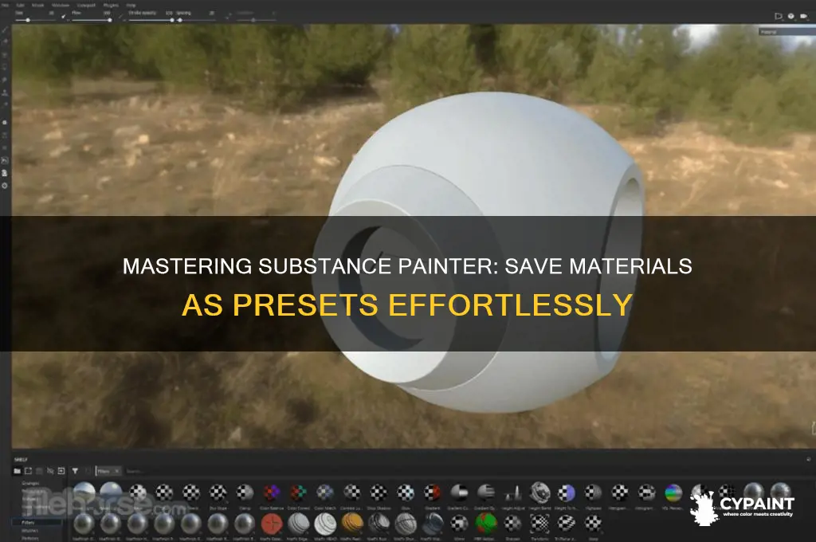This screenshot has width=816, height=542.
Task: Select the Color Balance filter thumbnail
Action: click(272, 493)
